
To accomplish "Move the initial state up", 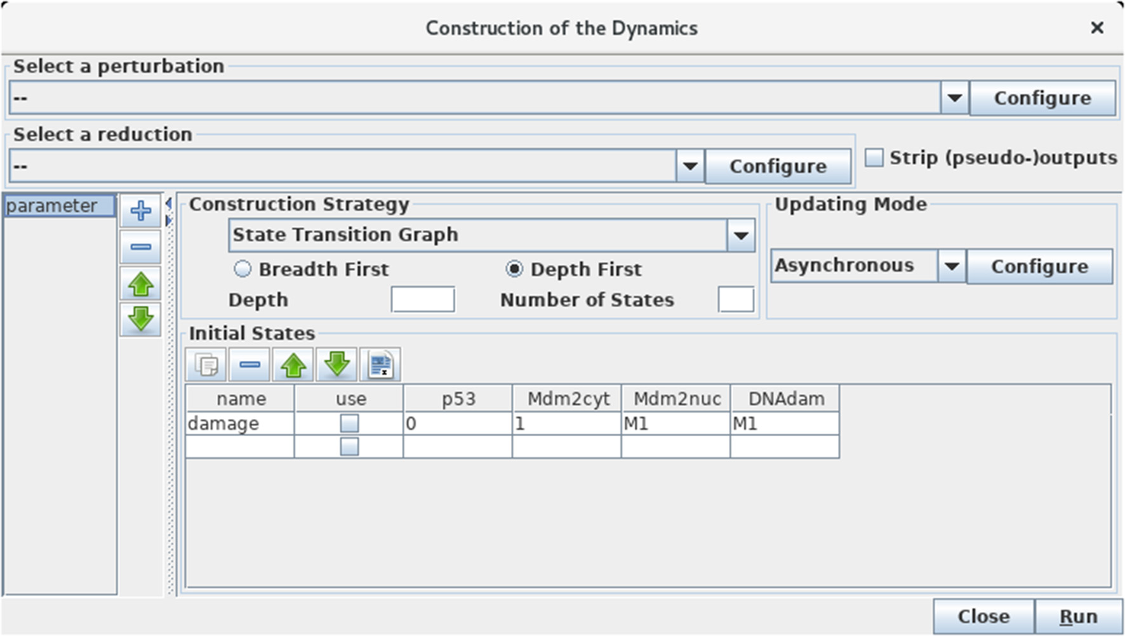I will coord(293,365).
